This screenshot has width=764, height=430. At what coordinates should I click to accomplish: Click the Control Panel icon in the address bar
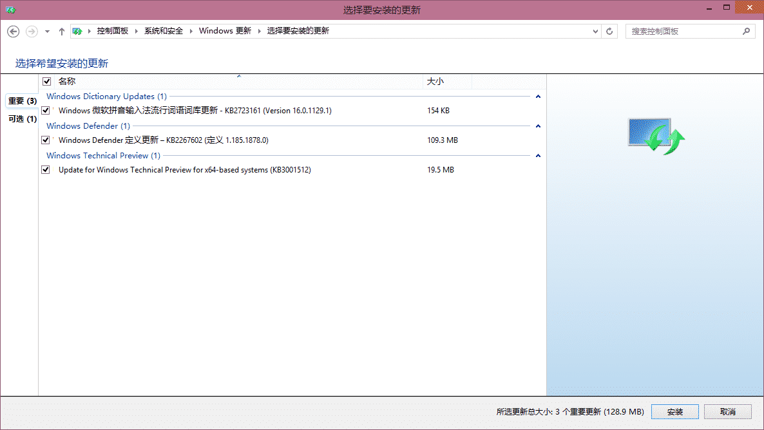pyautogui.click(x=77, y=31)
